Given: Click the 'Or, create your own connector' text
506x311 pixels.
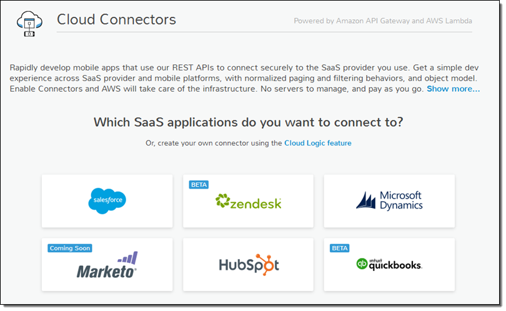Looking at the screenshot, I should 214,143.
